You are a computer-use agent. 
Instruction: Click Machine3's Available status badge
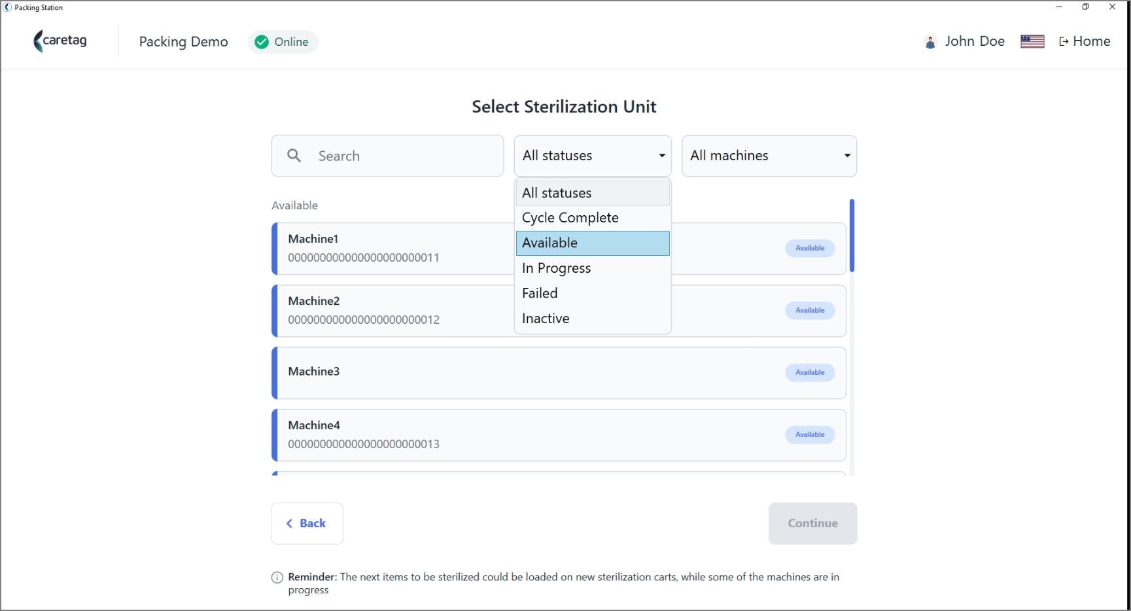pos(810,372)
